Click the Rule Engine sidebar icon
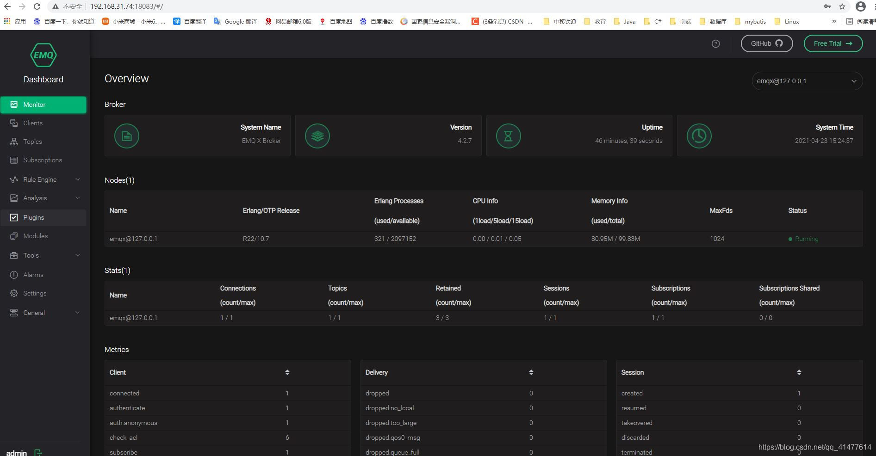This screenshot has height=456, width=876. (14, 179)
